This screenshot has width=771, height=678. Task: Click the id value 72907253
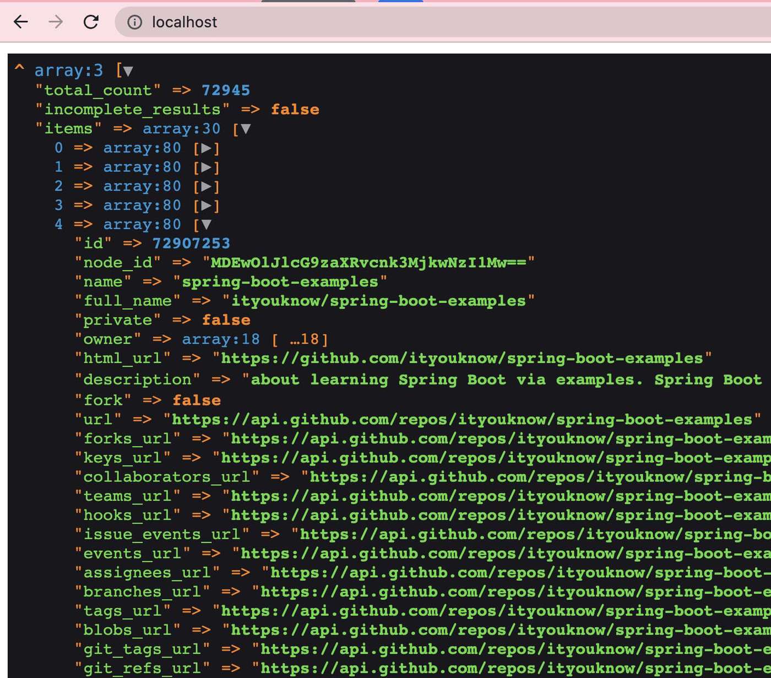pos(191,243)
